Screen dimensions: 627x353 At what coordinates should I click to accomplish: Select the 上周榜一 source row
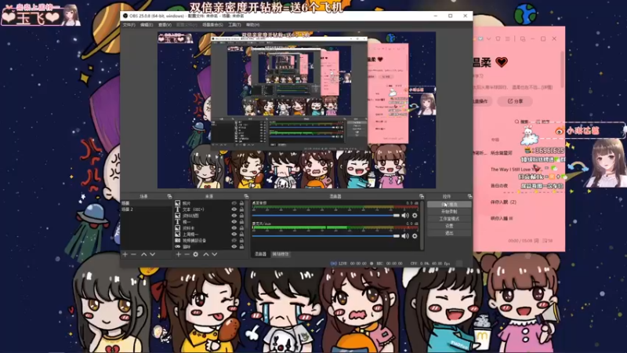[209, 234]
